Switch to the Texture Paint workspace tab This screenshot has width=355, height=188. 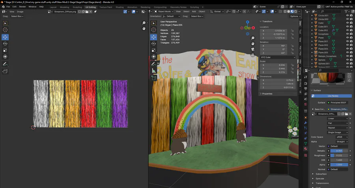pos(105,7)
